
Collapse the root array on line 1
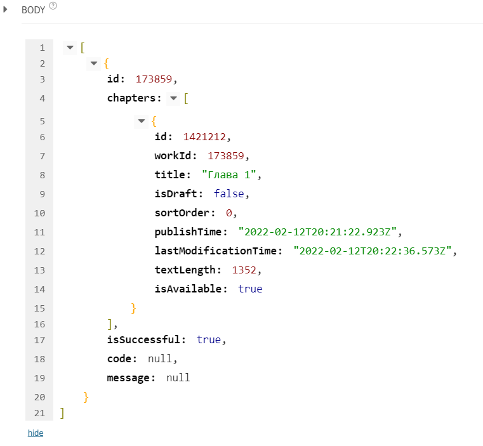coord(69,48)
